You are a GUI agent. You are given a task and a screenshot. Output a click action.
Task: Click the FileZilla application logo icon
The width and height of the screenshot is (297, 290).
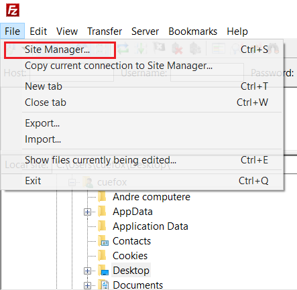pos(13,10)
